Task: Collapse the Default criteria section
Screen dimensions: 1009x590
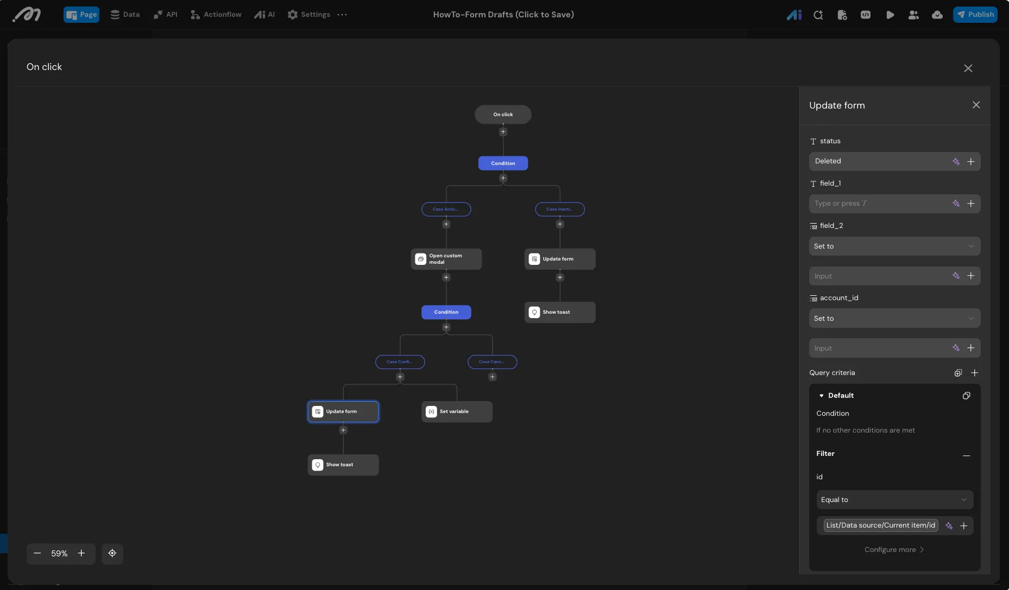Action: click(x=822, y=396)
